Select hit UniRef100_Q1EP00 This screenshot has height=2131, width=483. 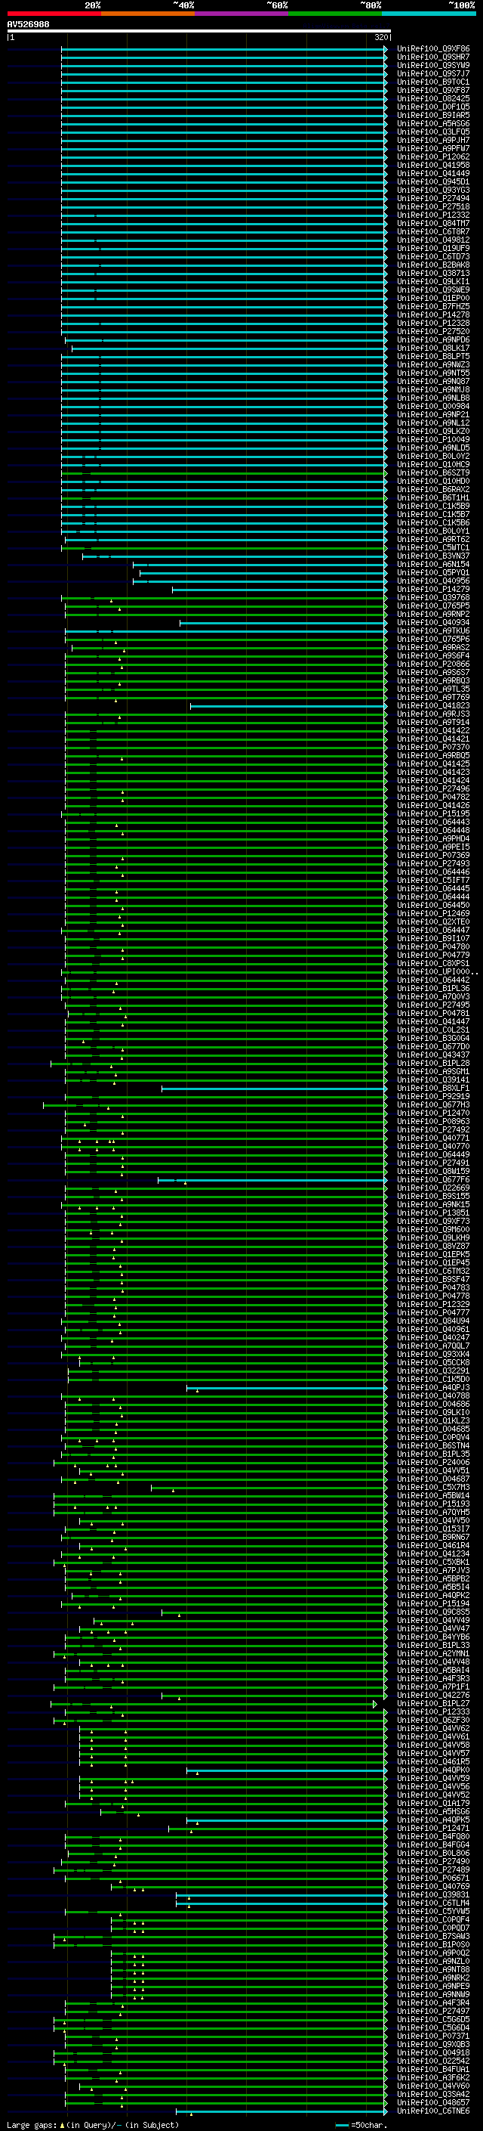point(433,299)
